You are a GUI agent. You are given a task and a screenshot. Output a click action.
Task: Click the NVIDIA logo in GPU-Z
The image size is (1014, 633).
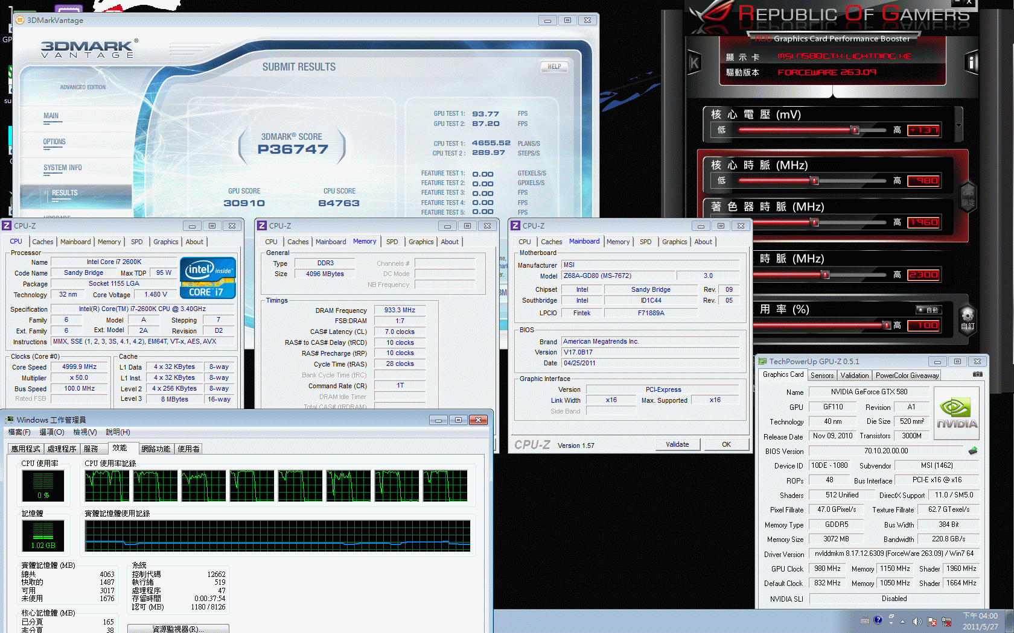pos(957,413)
